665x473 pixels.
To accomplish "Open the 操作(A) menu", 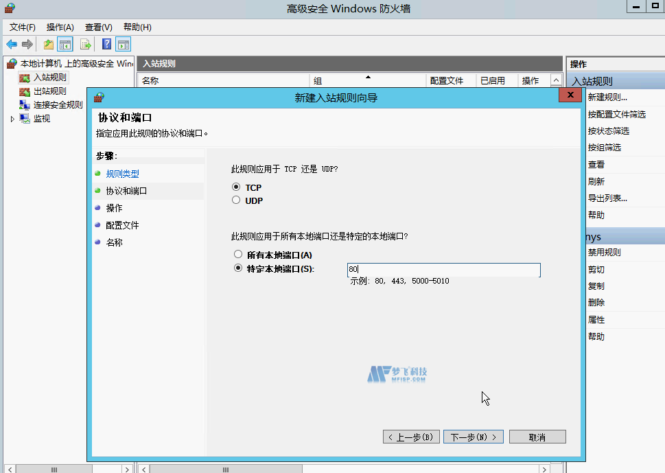I will coord(59,27).
